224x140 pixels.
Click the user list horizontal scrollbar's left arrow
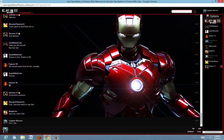point(204,132)
